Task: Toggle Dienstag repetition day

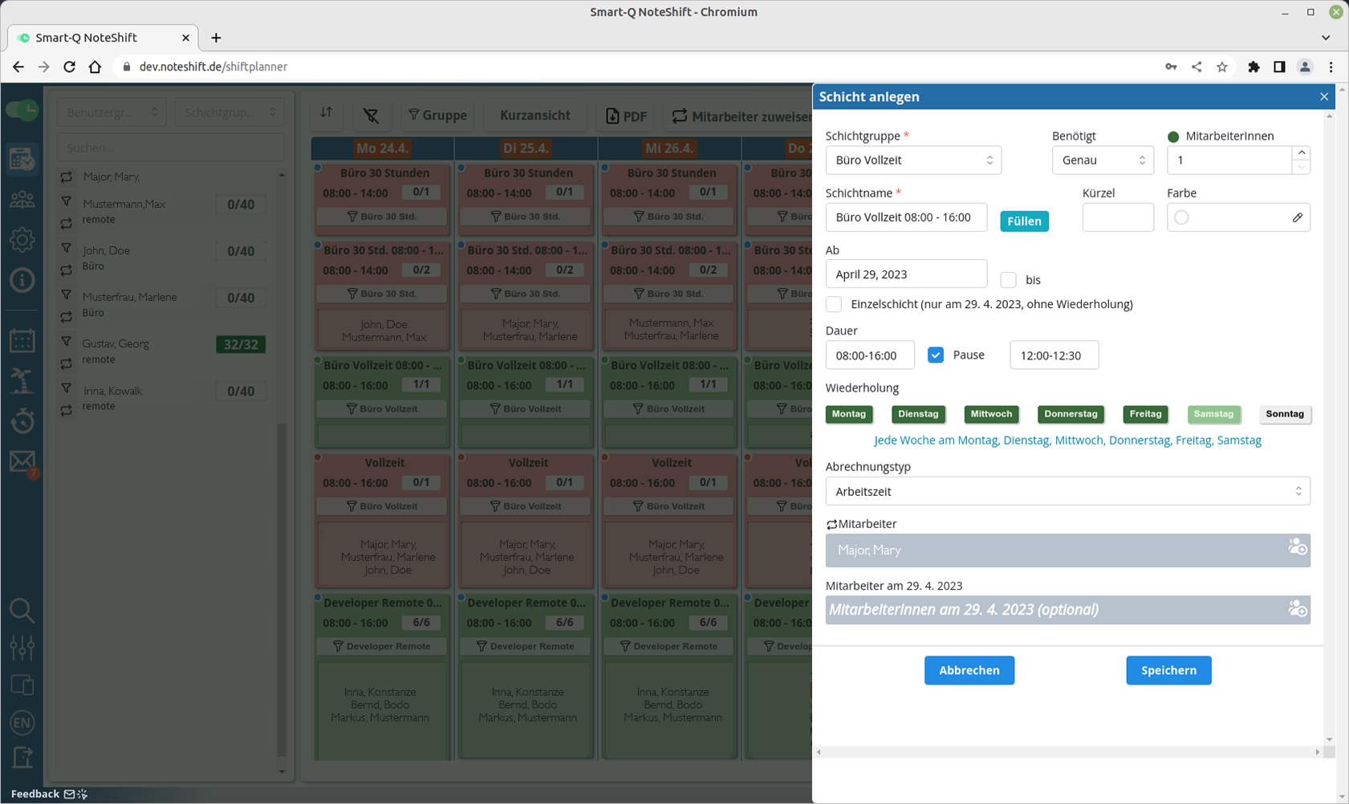Action: pyautogui.click(x=918, y=414)
